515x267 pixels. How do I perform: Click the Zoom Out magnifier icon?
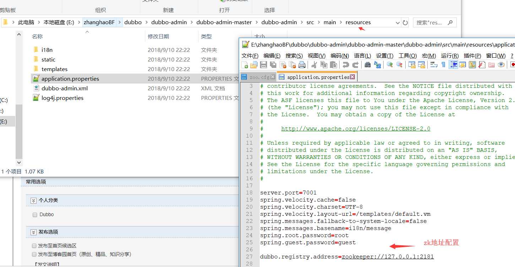(x=399, y=65)
